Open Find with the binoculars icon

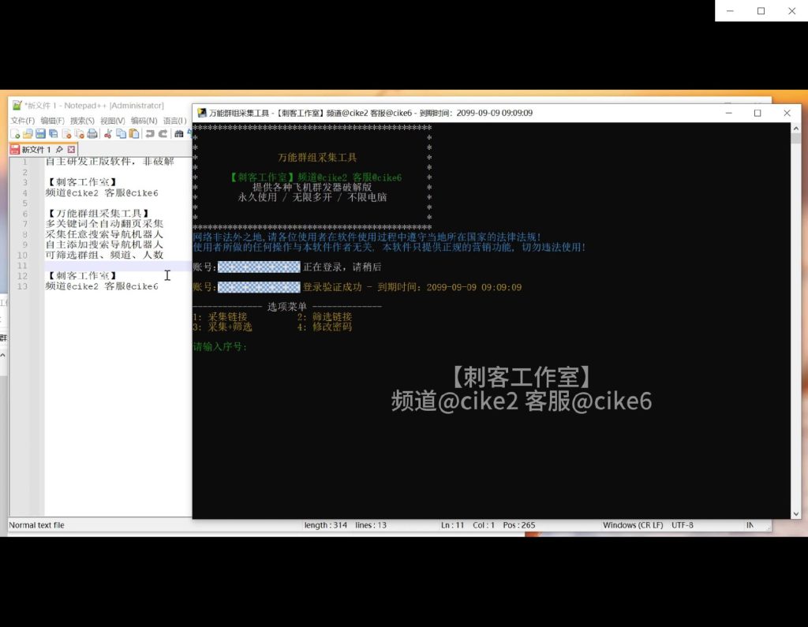point(181,132)
